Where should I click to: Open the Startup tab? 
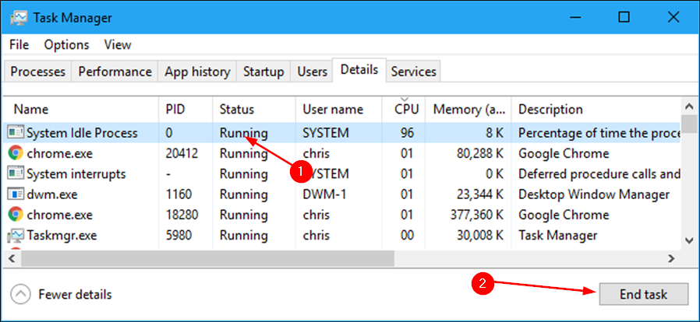[263, 72]
